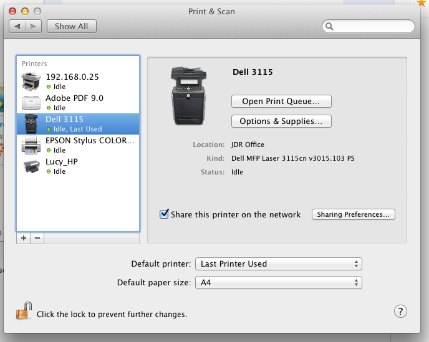Click the 'Dell MFP Laser 3115cn v3015.103 PS' text
This screenshot has width=429, height=342.
pyautogui.click(x=292, y=158)
